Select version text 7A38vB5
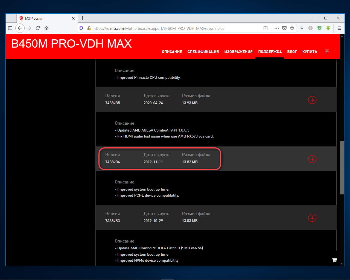Viewport: 350px width, 280px height. (112, 103)
